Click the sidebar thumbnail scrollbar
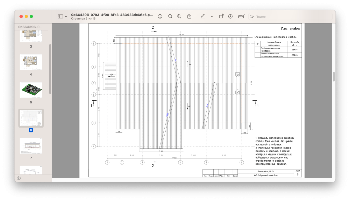 (x=50, y=68)
